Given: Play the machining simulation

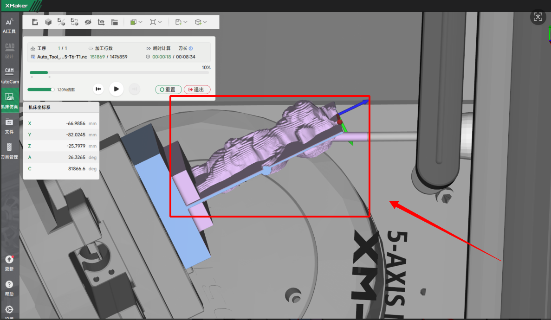Looking at the screenshot, I should [x=116, y=89].
